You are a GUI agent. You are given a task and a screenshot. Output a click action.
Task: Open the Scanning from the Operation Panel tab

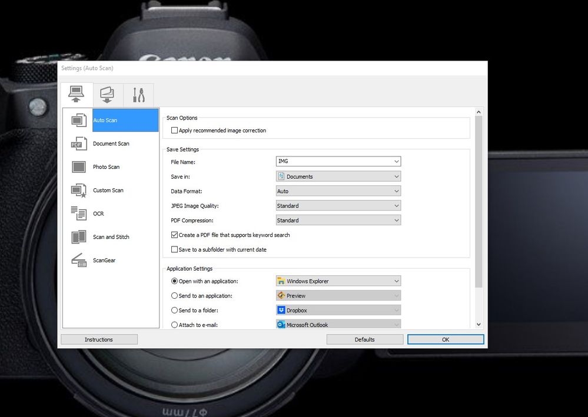108,95
